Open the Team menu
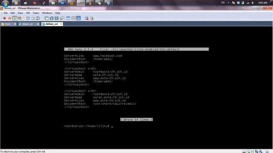This screenshot has height=153, width=273. point(36,13)
